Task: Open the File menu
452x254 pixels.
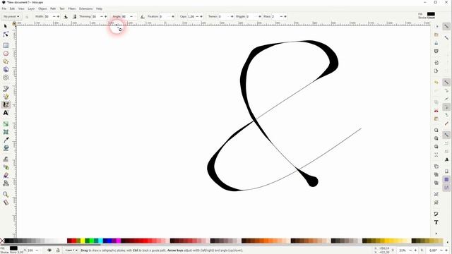Action: (x=4, y=8)
